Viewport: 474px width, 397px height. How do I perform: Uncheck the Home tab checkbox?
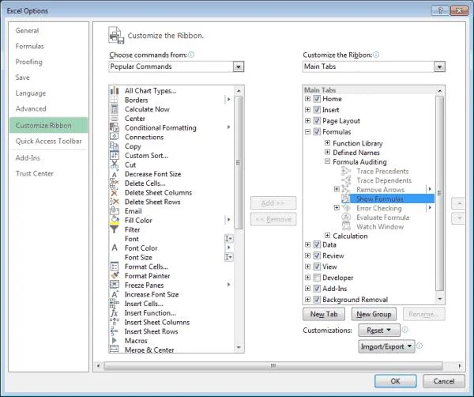click(x=317, y=99)
